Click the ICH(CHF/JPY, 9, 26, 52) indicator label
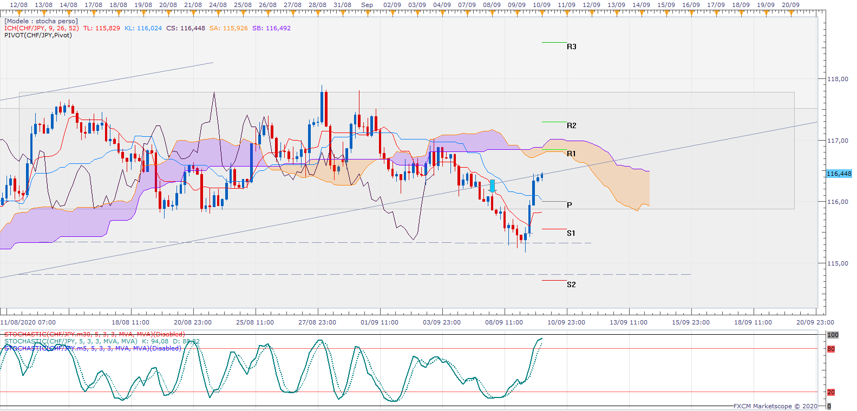The image size is (857, 411). tap(41, 28)
